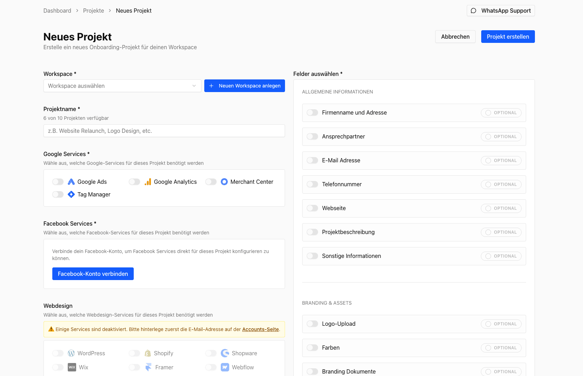Open the Accounts-Seite link
Viewport: 583px width, 376px height.
tap(260, 329)
